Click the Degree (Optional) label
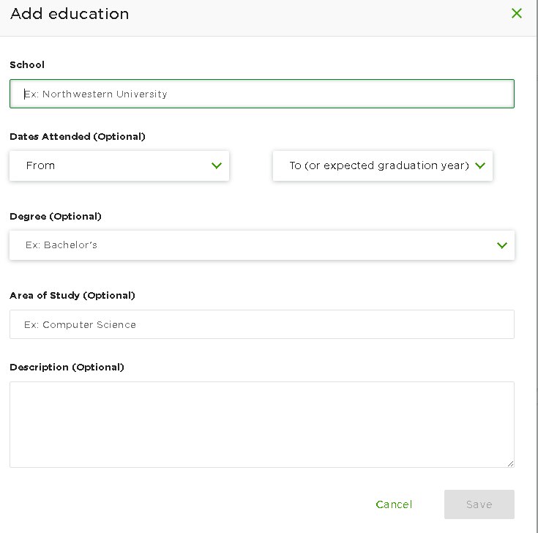 tap(56, 217)
